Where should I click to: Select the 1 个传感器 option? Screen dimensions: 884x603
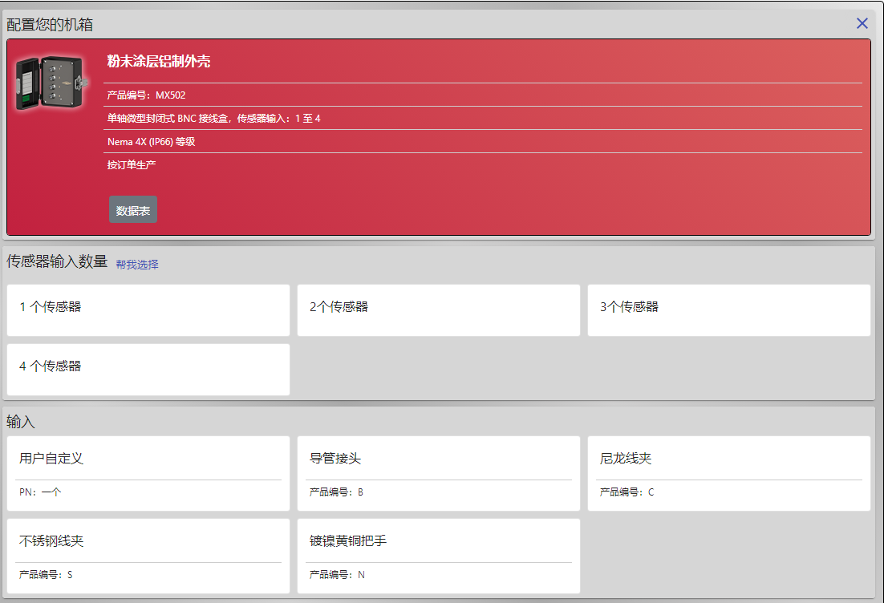(148, 310)
